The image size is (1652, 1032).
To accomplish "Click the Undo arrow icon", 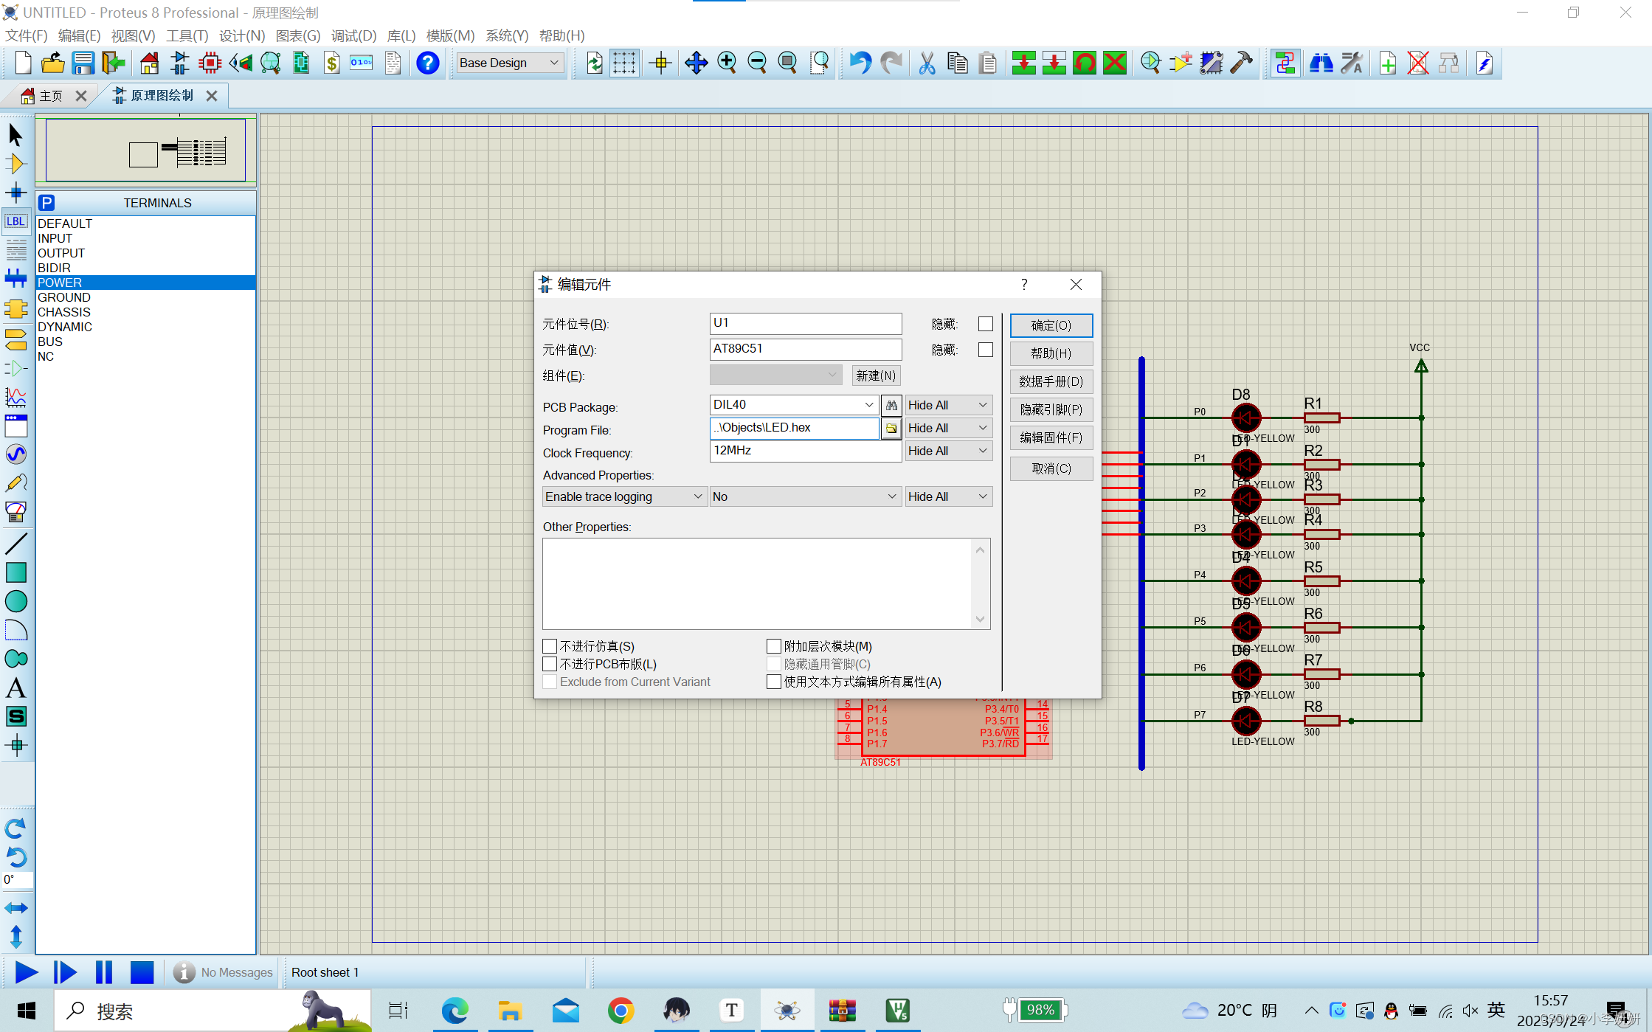I will pos(860,63).
